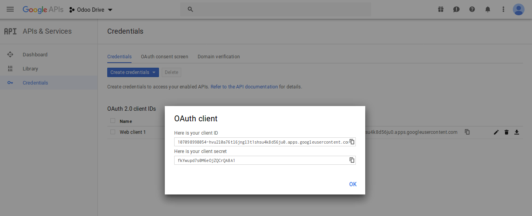The image size is (532, 216).
Task: Delete Web client 1 using trash icon
Action: [x=506, y=132]
